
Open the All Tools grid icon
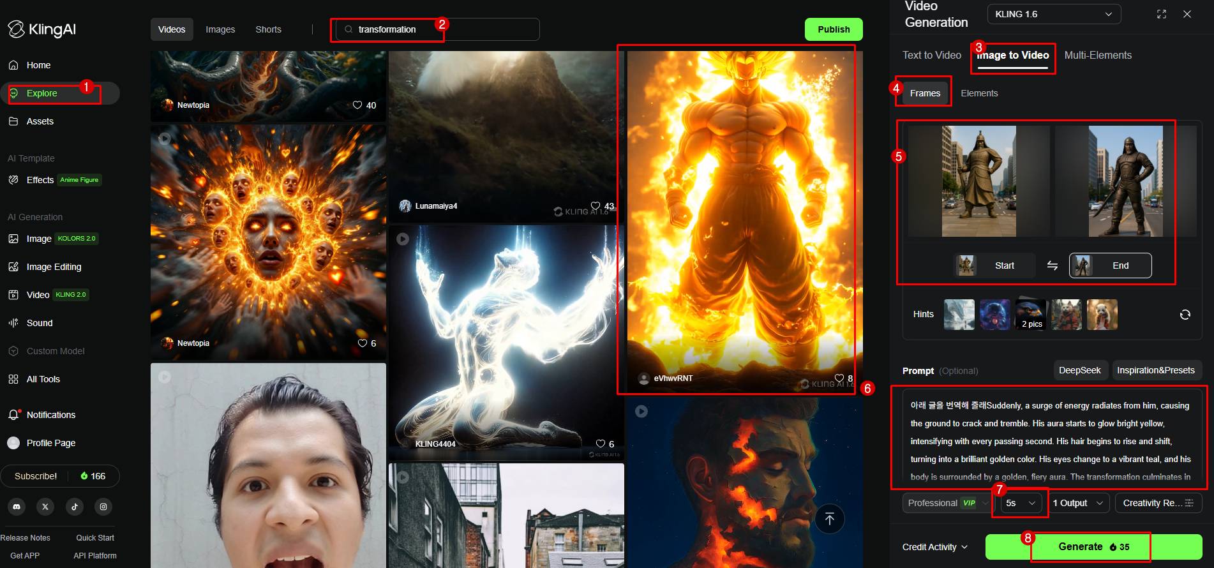(13, 379)
